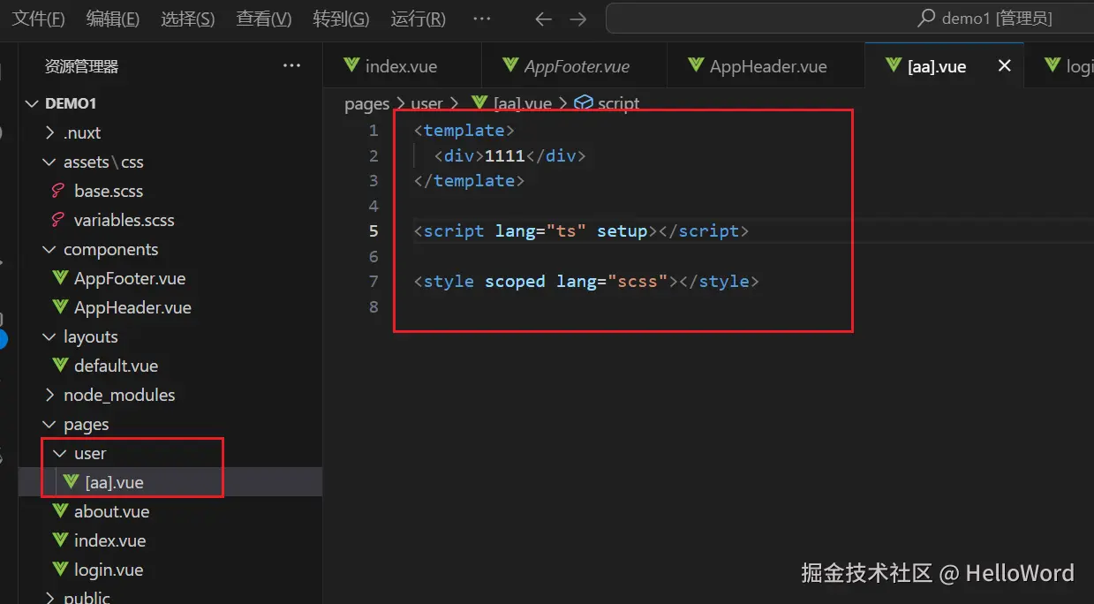Image resolution: width=1094 pixels, height=604 pixels.
Task: Click the user breadcrumb segment
Action: (x=426, y=103)
